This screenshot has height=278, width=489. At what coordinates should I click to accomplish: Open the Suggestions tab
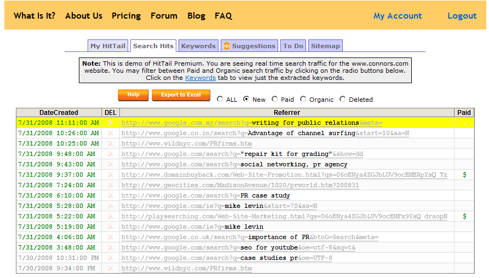249,46
